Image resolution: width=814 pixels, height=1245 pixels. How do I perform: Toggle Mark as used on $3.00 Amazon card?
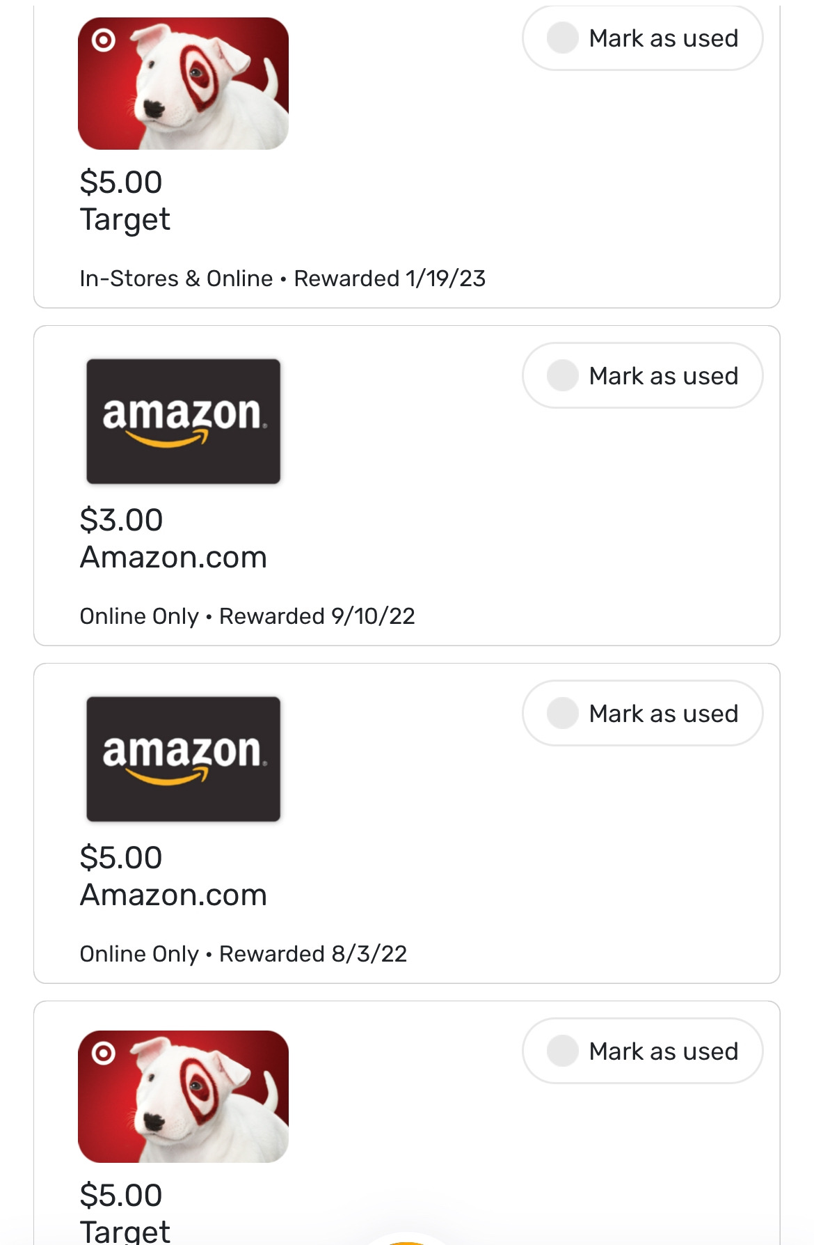(641, 376)
